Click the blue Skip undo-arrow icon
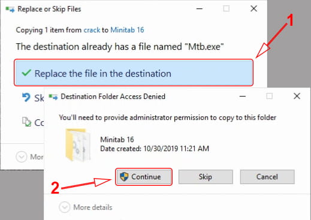Image resolution: width=311 pixels, height=220 pixels. coord(26,97)
